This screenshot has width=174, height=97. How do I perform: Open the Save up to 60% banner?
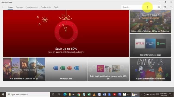tap(66, 33)
